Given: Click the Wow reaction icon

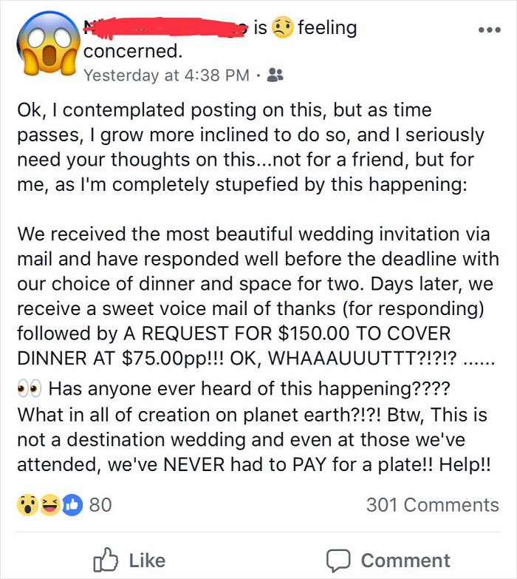Looking at the screenshot, I should click(27, 504).
